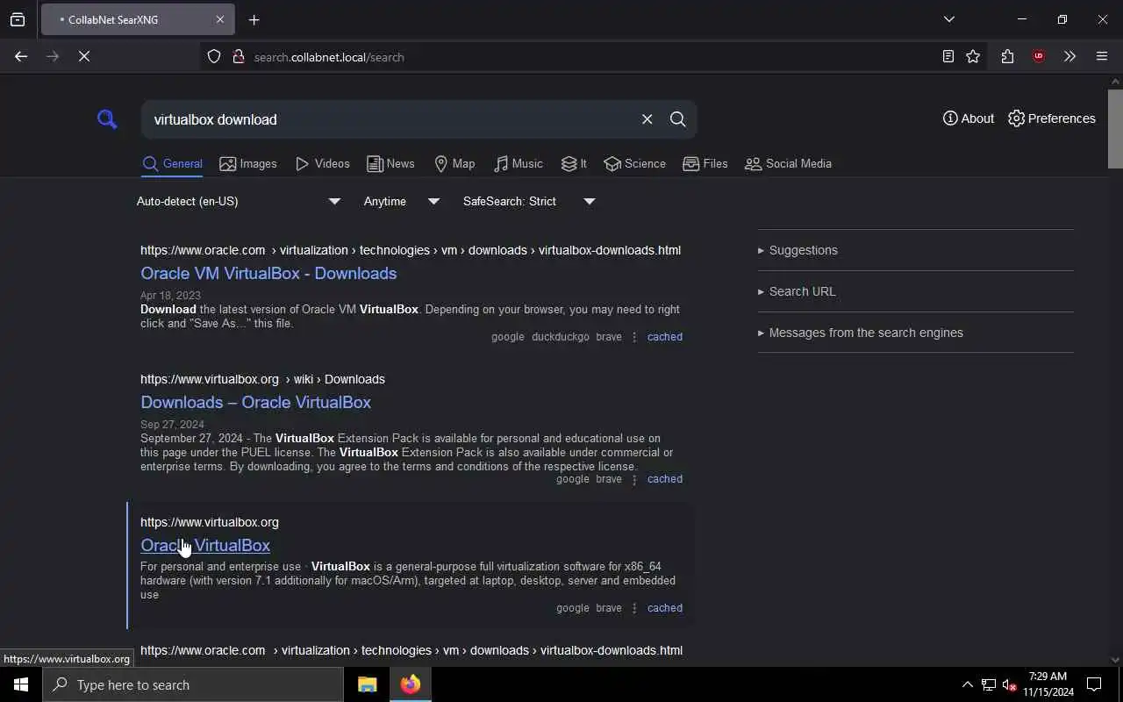Select the General category tab
The height and width of the screenshot is (702, 1123).
[172, 164]
